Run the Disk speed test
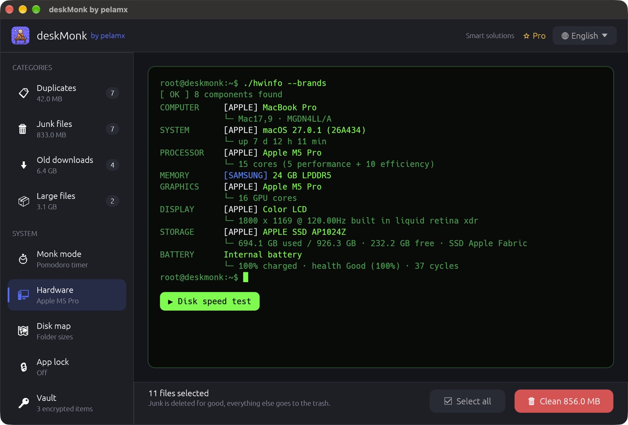The image size is (628, 425). point(210,301)
